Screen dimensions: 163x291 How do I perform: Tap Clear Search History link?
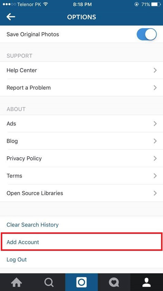click(33, 225)
